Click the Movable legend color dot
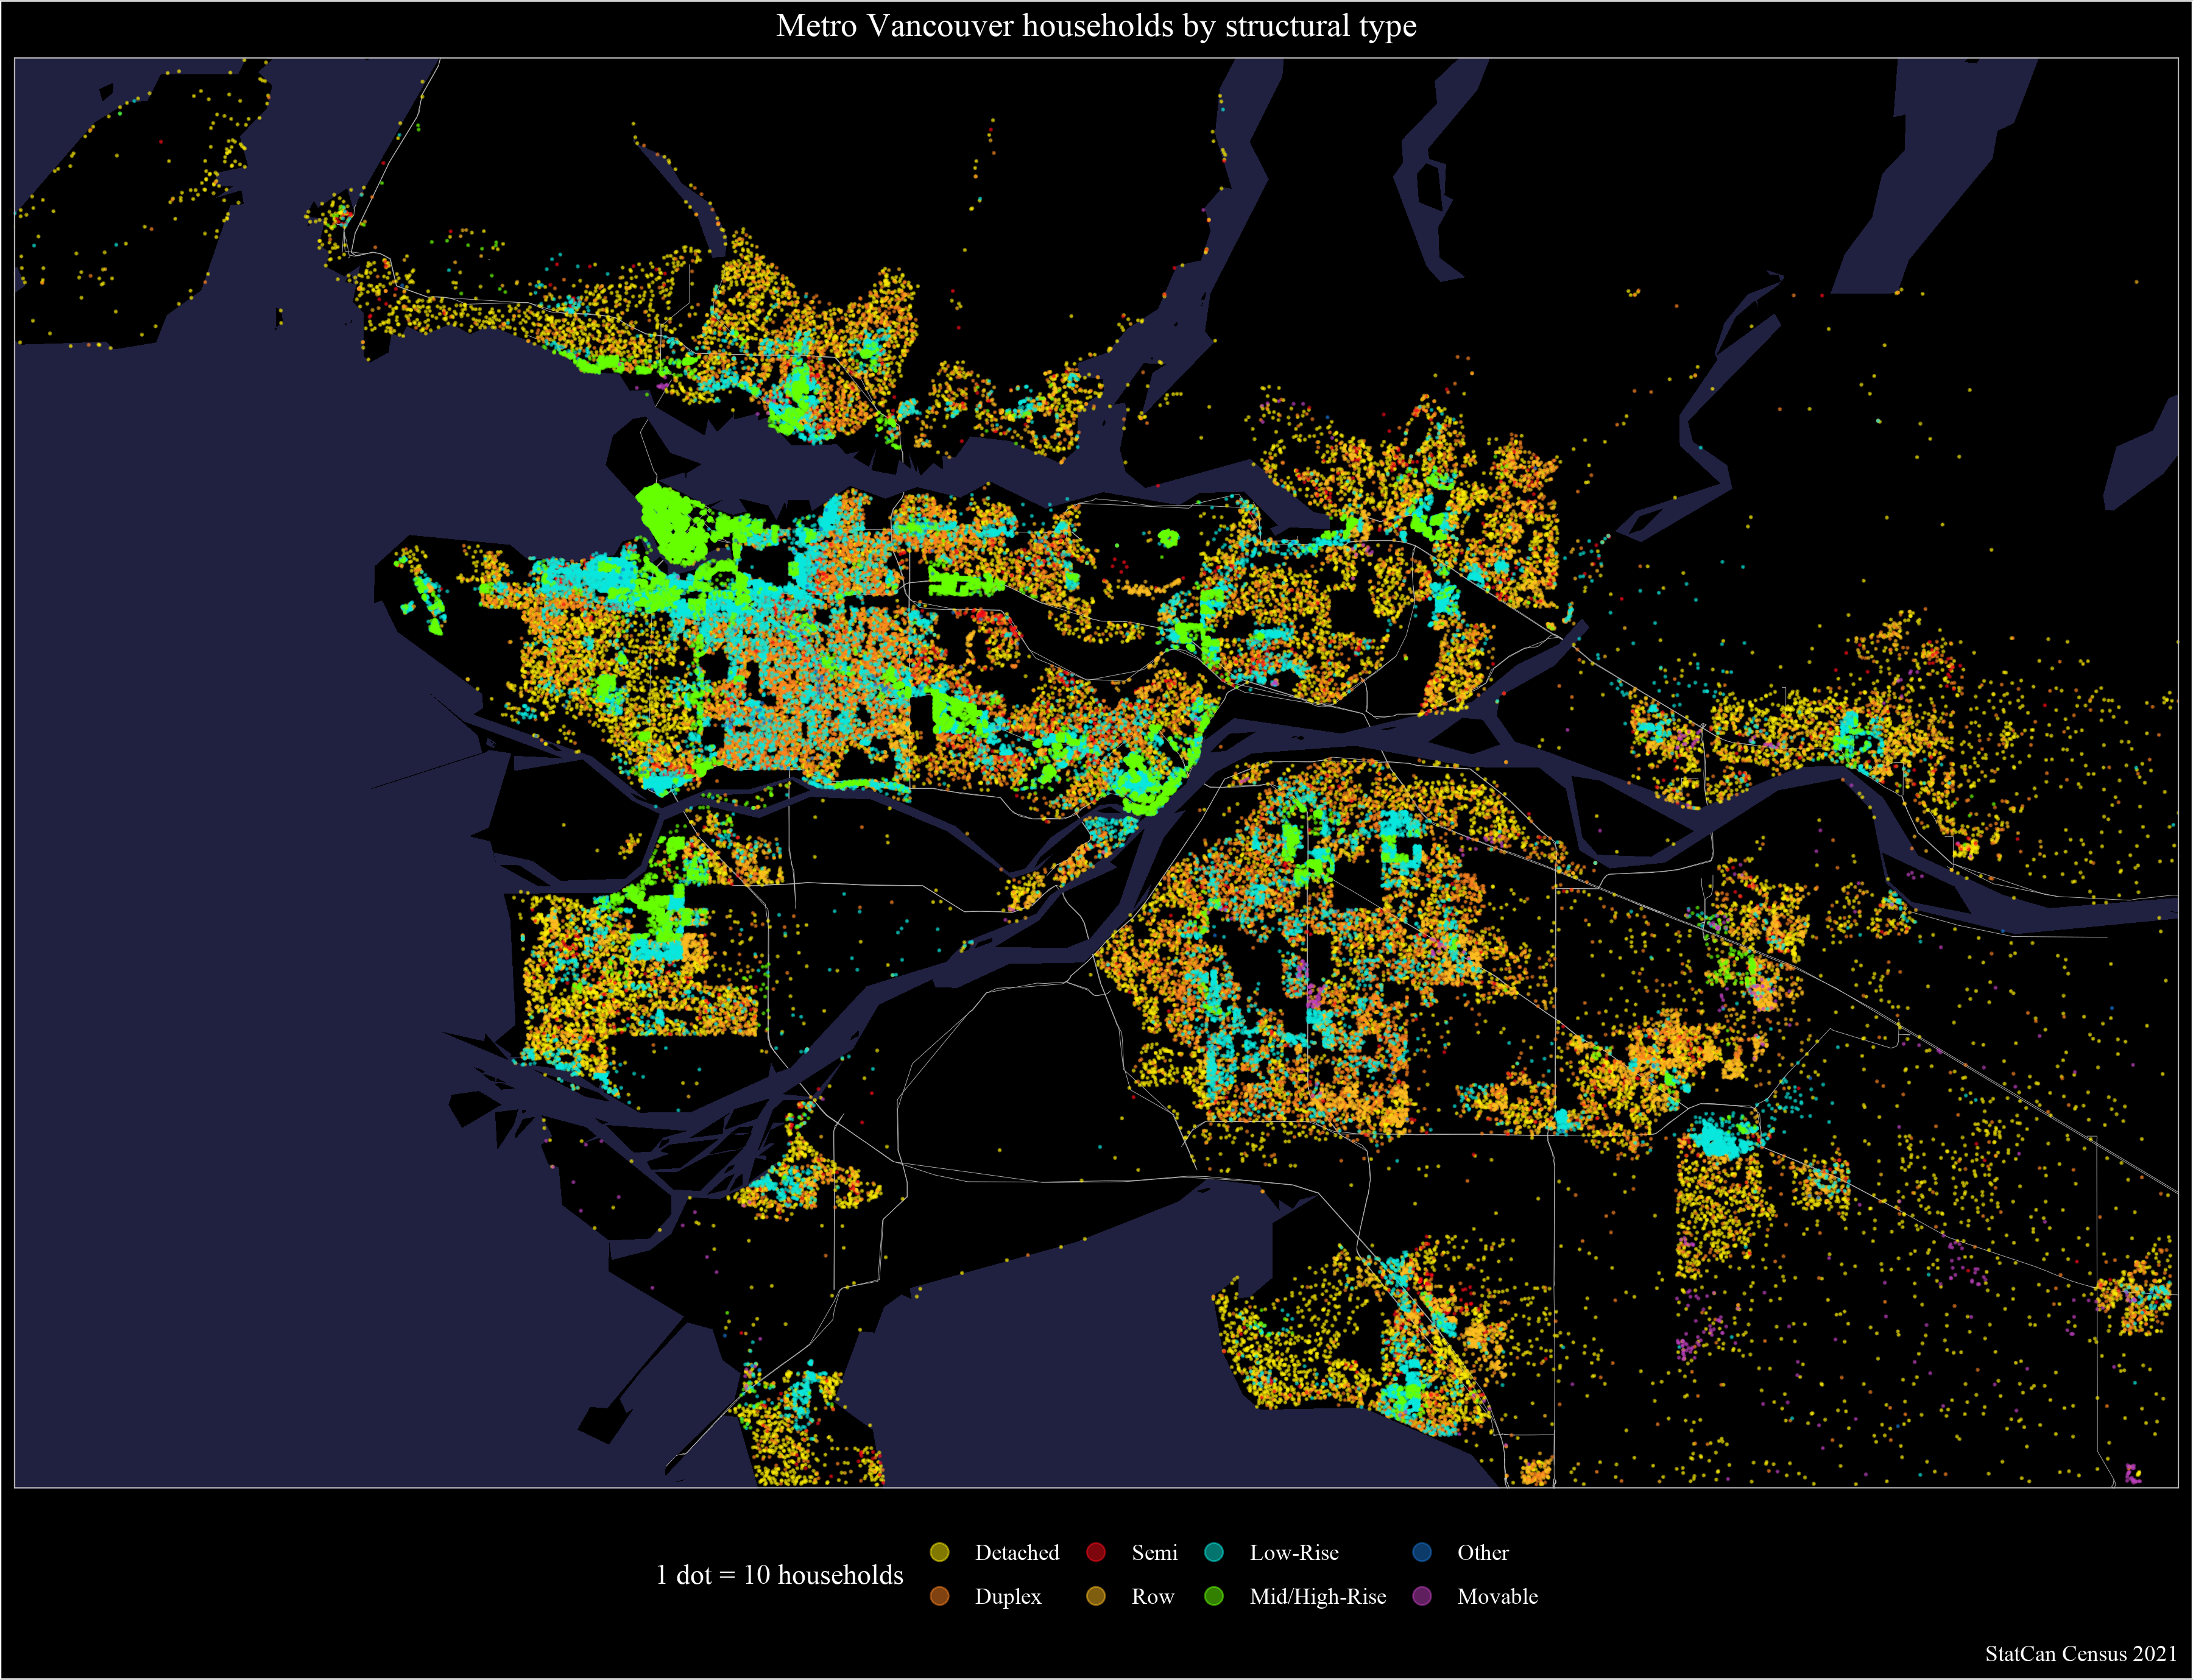 (1422, 1596)
